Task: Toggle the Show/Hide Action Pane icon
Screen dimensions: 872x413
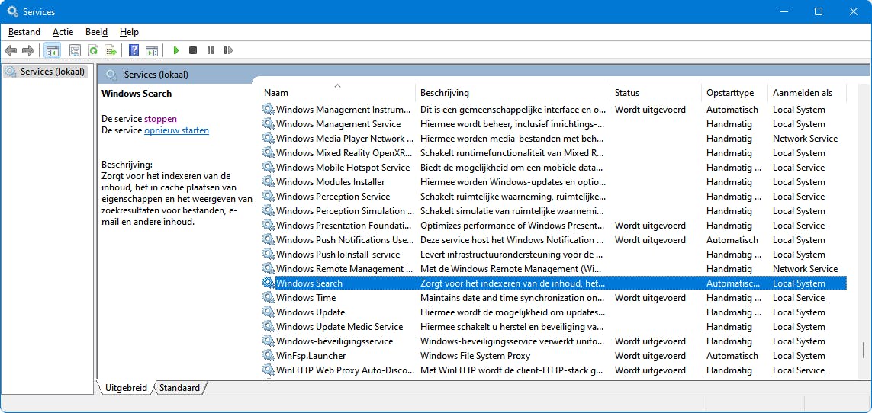Action: tap(152, 51)
